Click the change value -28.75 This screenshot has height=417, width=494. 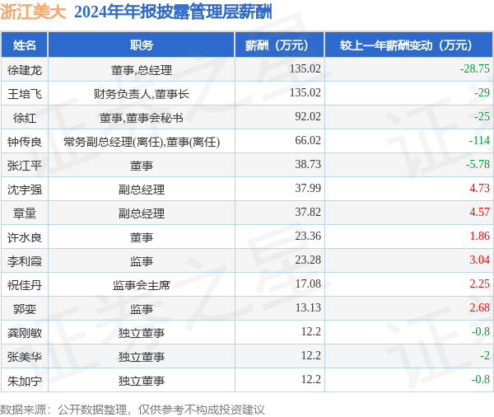point(475,68)
